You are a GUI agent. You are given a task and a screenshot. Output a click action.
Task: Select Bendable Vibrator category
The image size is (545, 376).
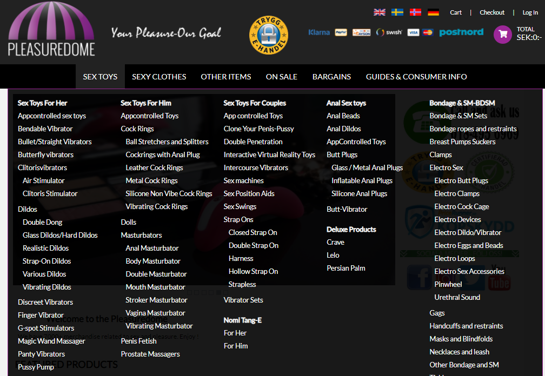click(45, 129)
